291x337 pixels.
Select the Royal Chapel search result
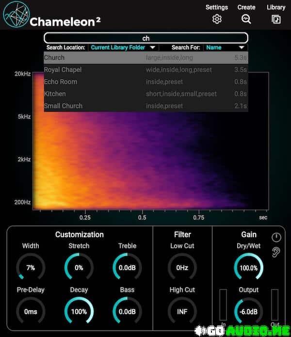(x=146, y=70)
